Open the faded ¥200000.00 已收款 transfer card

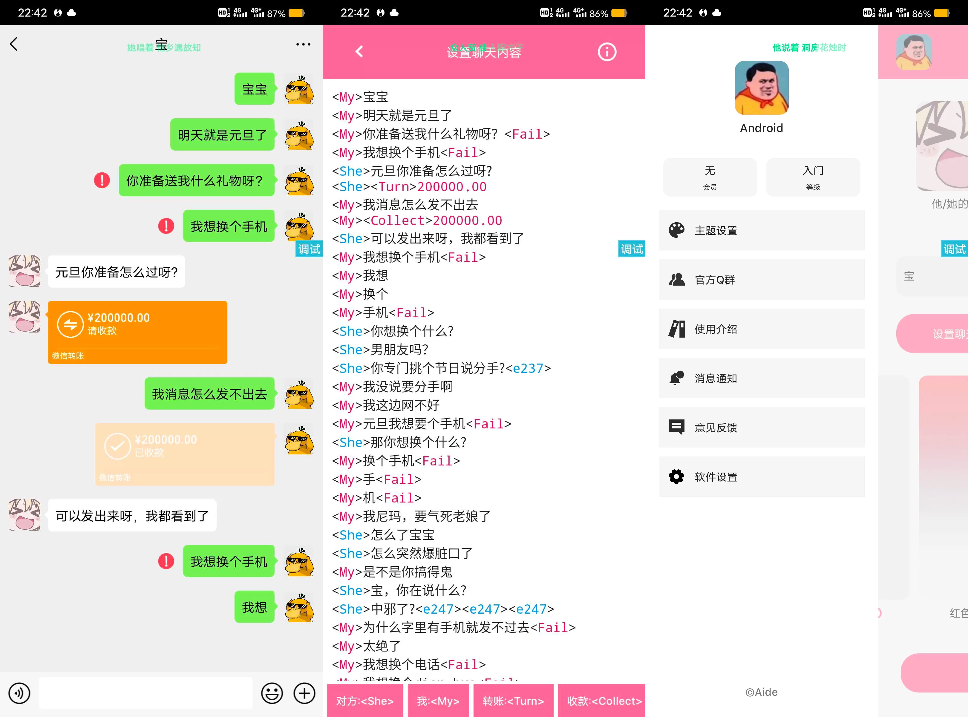click(185, 454)
